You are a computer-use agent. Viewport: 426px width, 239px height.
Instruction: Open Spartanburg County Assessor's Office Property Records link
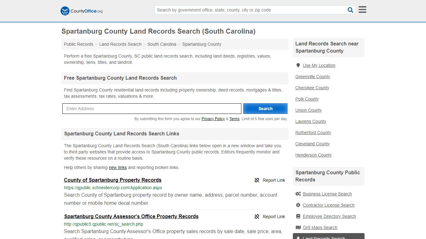coord(131,216)
